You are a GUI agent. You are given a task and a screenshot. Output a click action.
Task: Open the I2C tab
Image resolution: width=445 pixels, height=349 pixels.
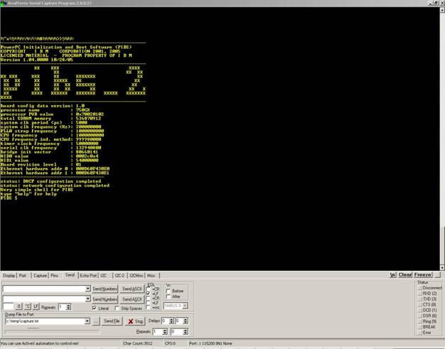pyautogui.click(x=104, y=276)
